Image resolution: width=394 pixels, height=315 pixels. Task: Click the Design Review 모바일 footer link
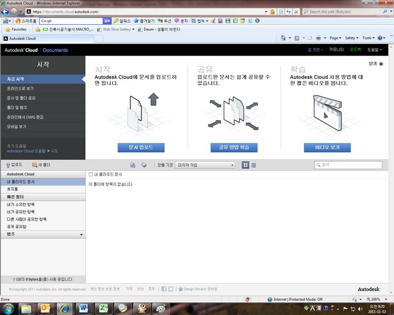pos(198,289)
